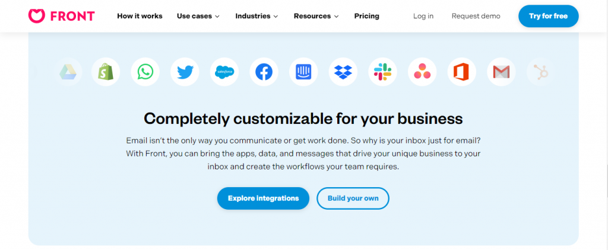Viewport: 608px width, 250px height.
Task: Click the Google Drive icon
Action: tap(68, 72)
